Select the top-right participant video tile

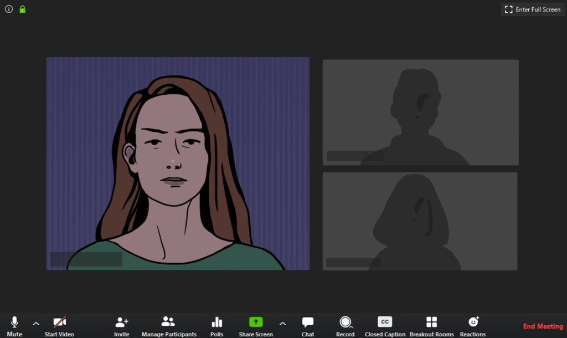pos(420,112)
